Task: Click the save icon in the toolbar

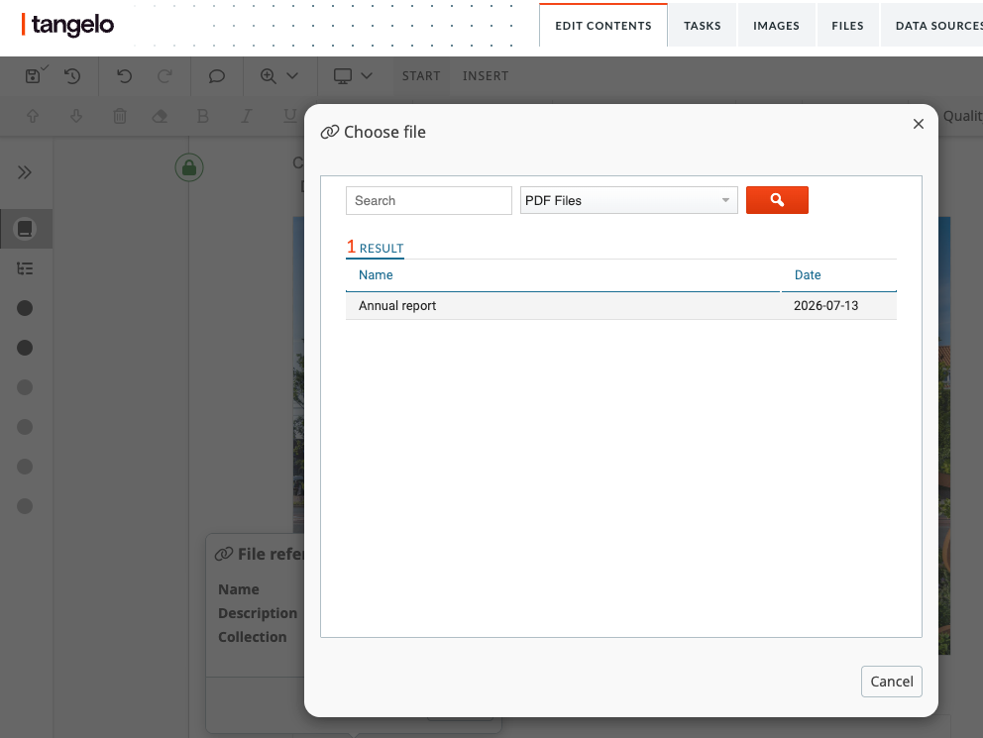Action: point(34,76)
